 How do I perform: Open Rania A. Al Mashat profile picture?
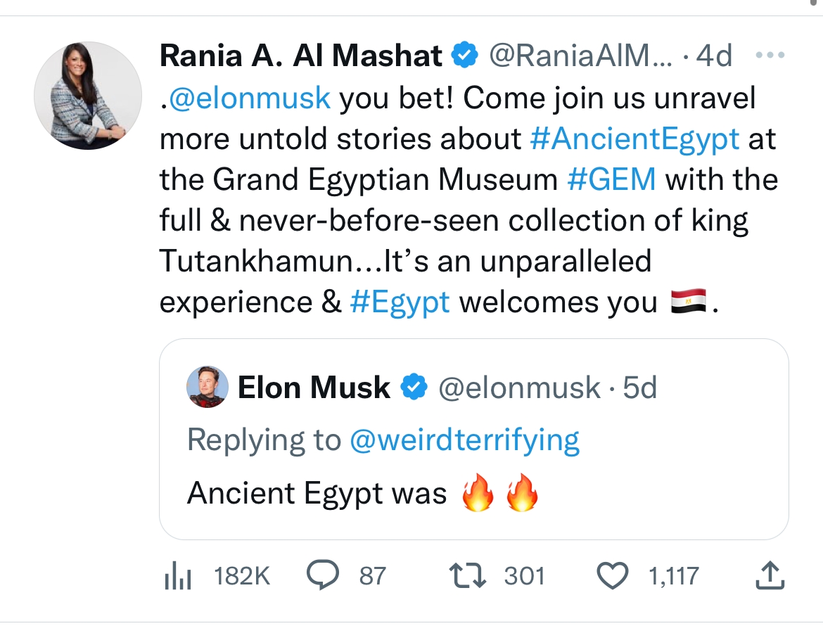coord(88,95)
